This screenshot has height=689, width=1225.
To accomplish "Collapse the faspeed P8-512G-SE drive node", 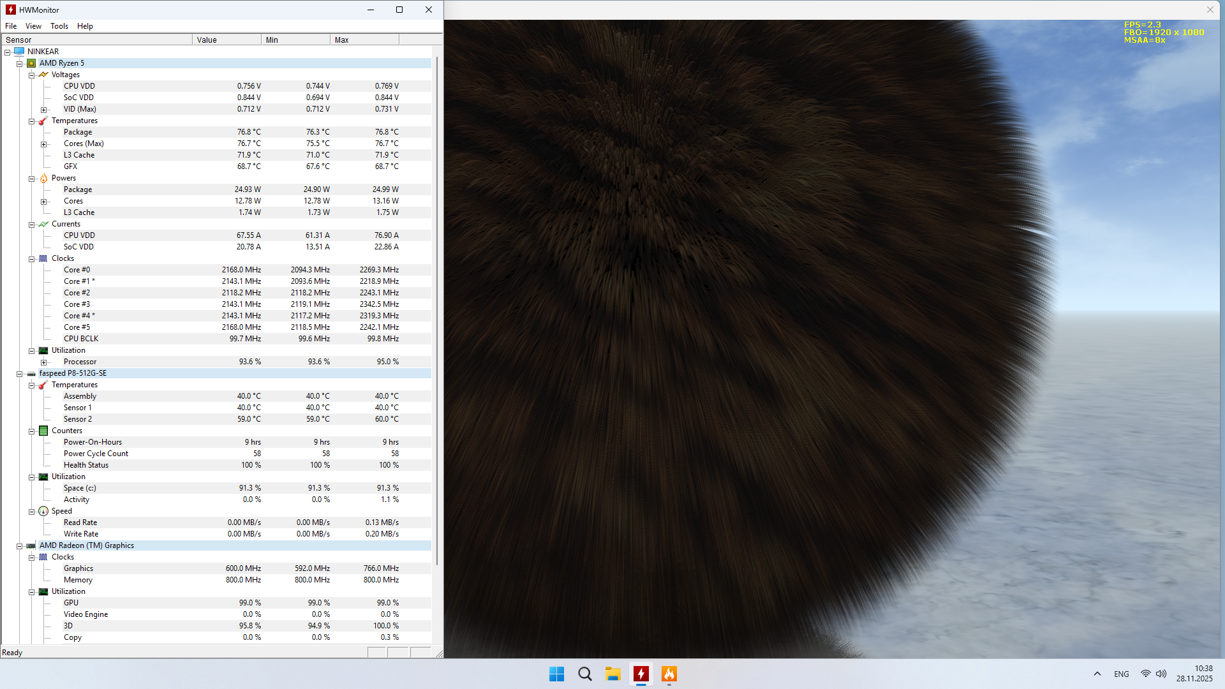I will tap(20, 374).
